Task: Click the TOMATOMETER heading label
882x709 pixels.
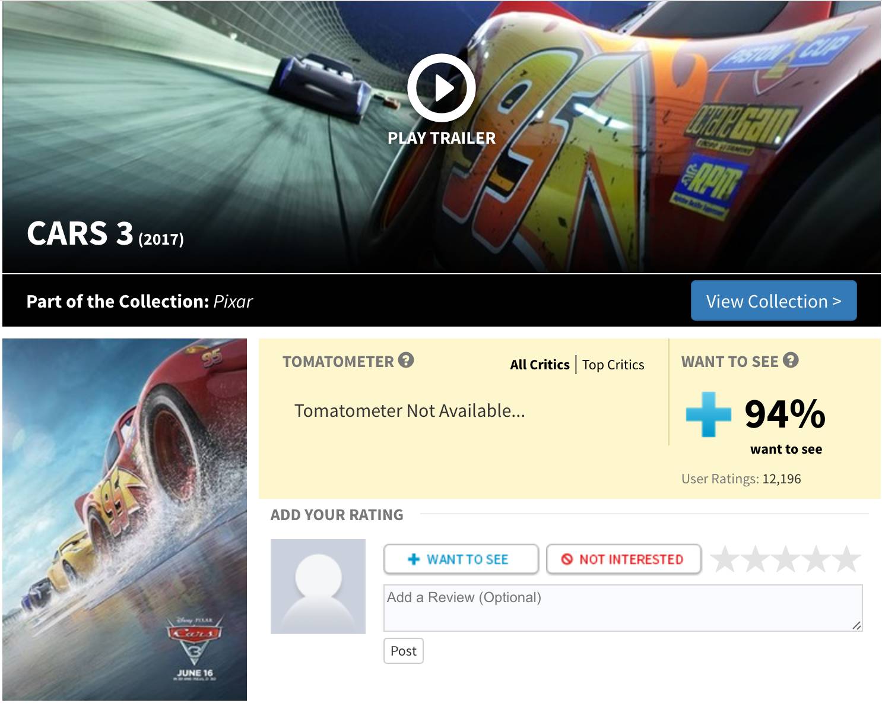Action: (x=338, y=362)
